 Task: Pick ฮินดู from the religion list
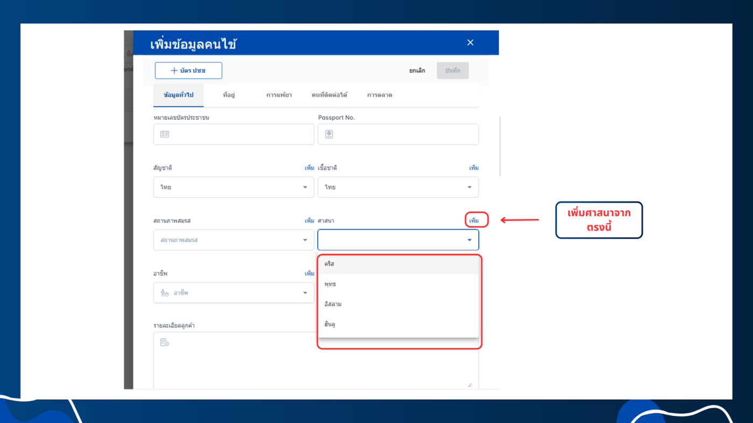tap(398, 325)
